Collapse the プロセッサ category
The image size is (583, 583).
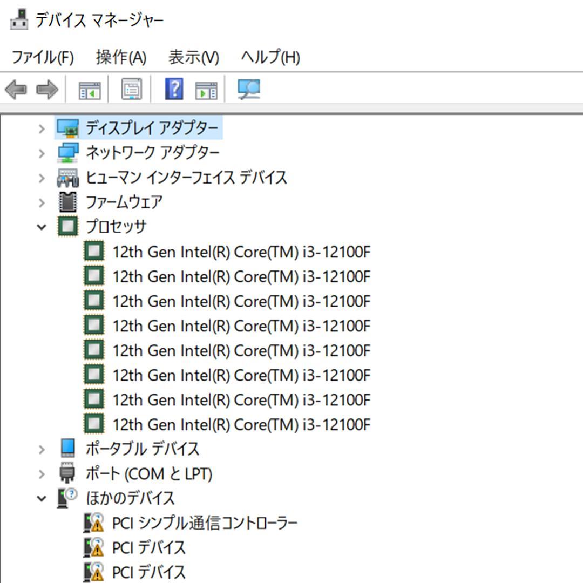point(41,227)
